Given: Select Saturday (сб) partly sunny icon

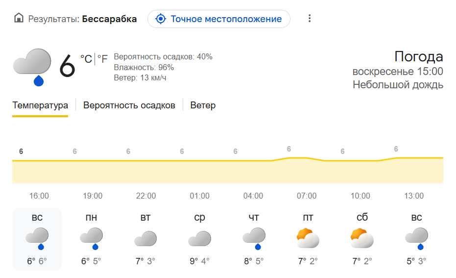Looking at the screenshot, I should click(362, 239).
